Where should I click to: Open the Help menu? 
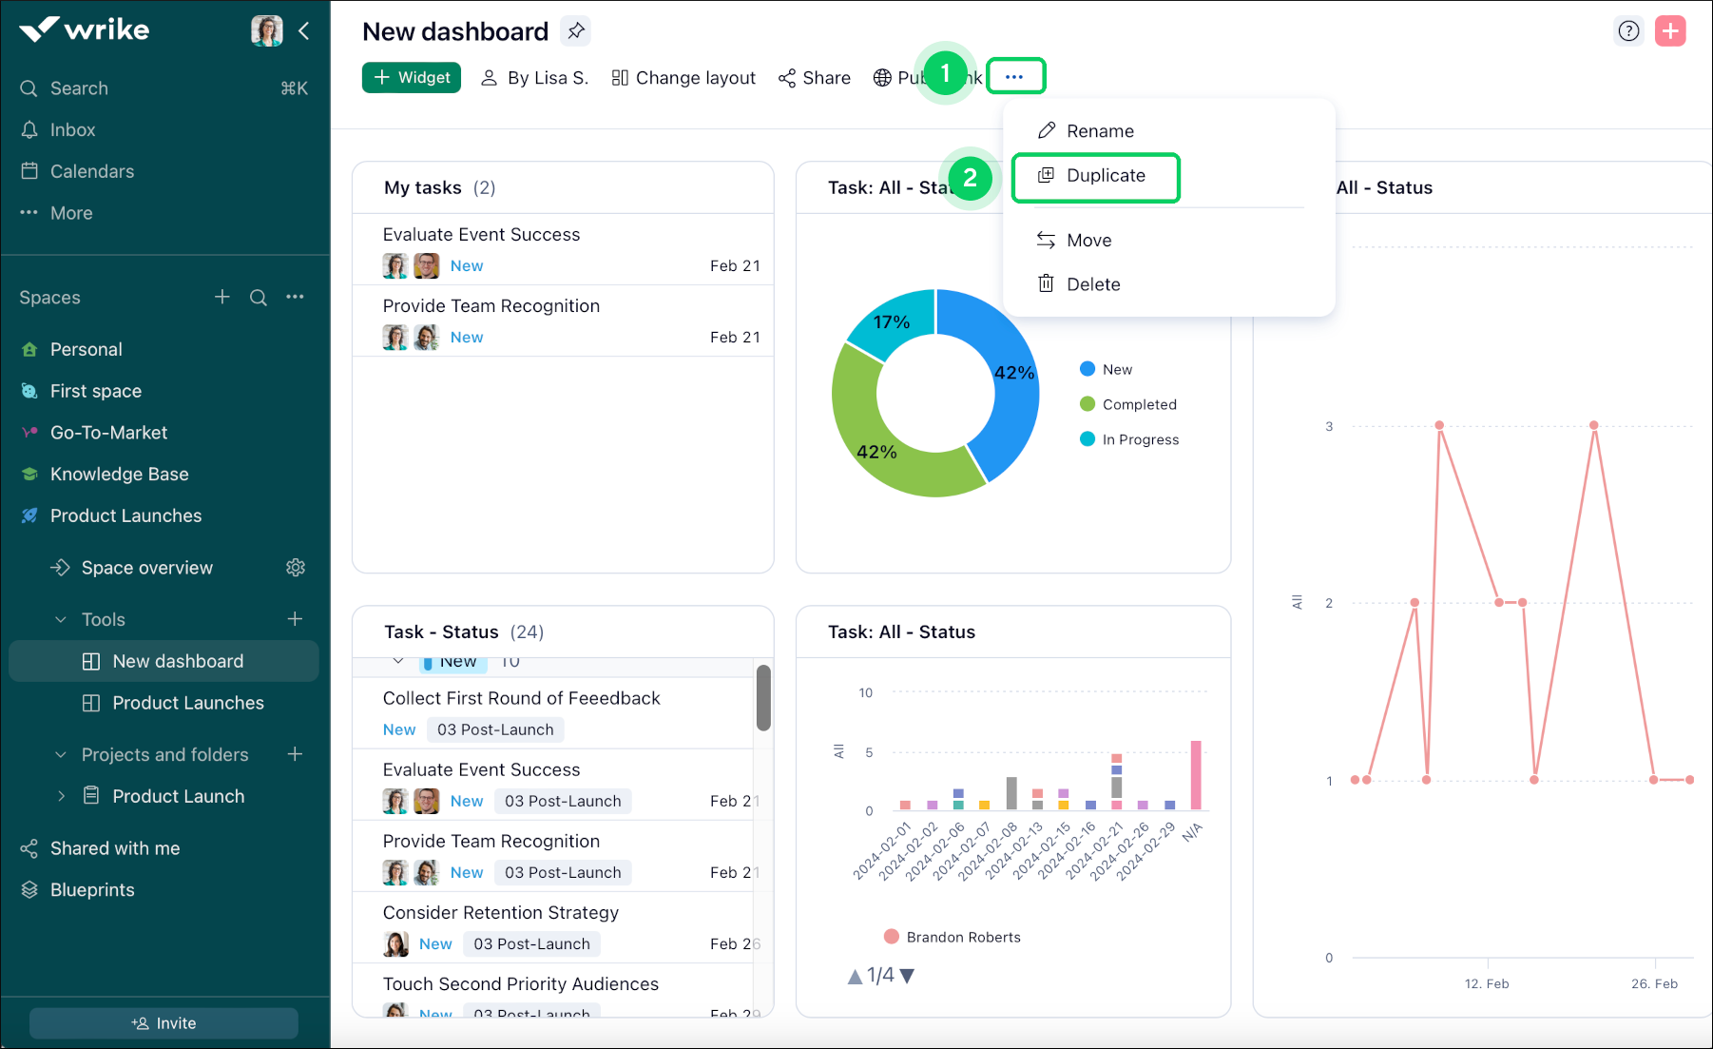tap(1628, 30)
